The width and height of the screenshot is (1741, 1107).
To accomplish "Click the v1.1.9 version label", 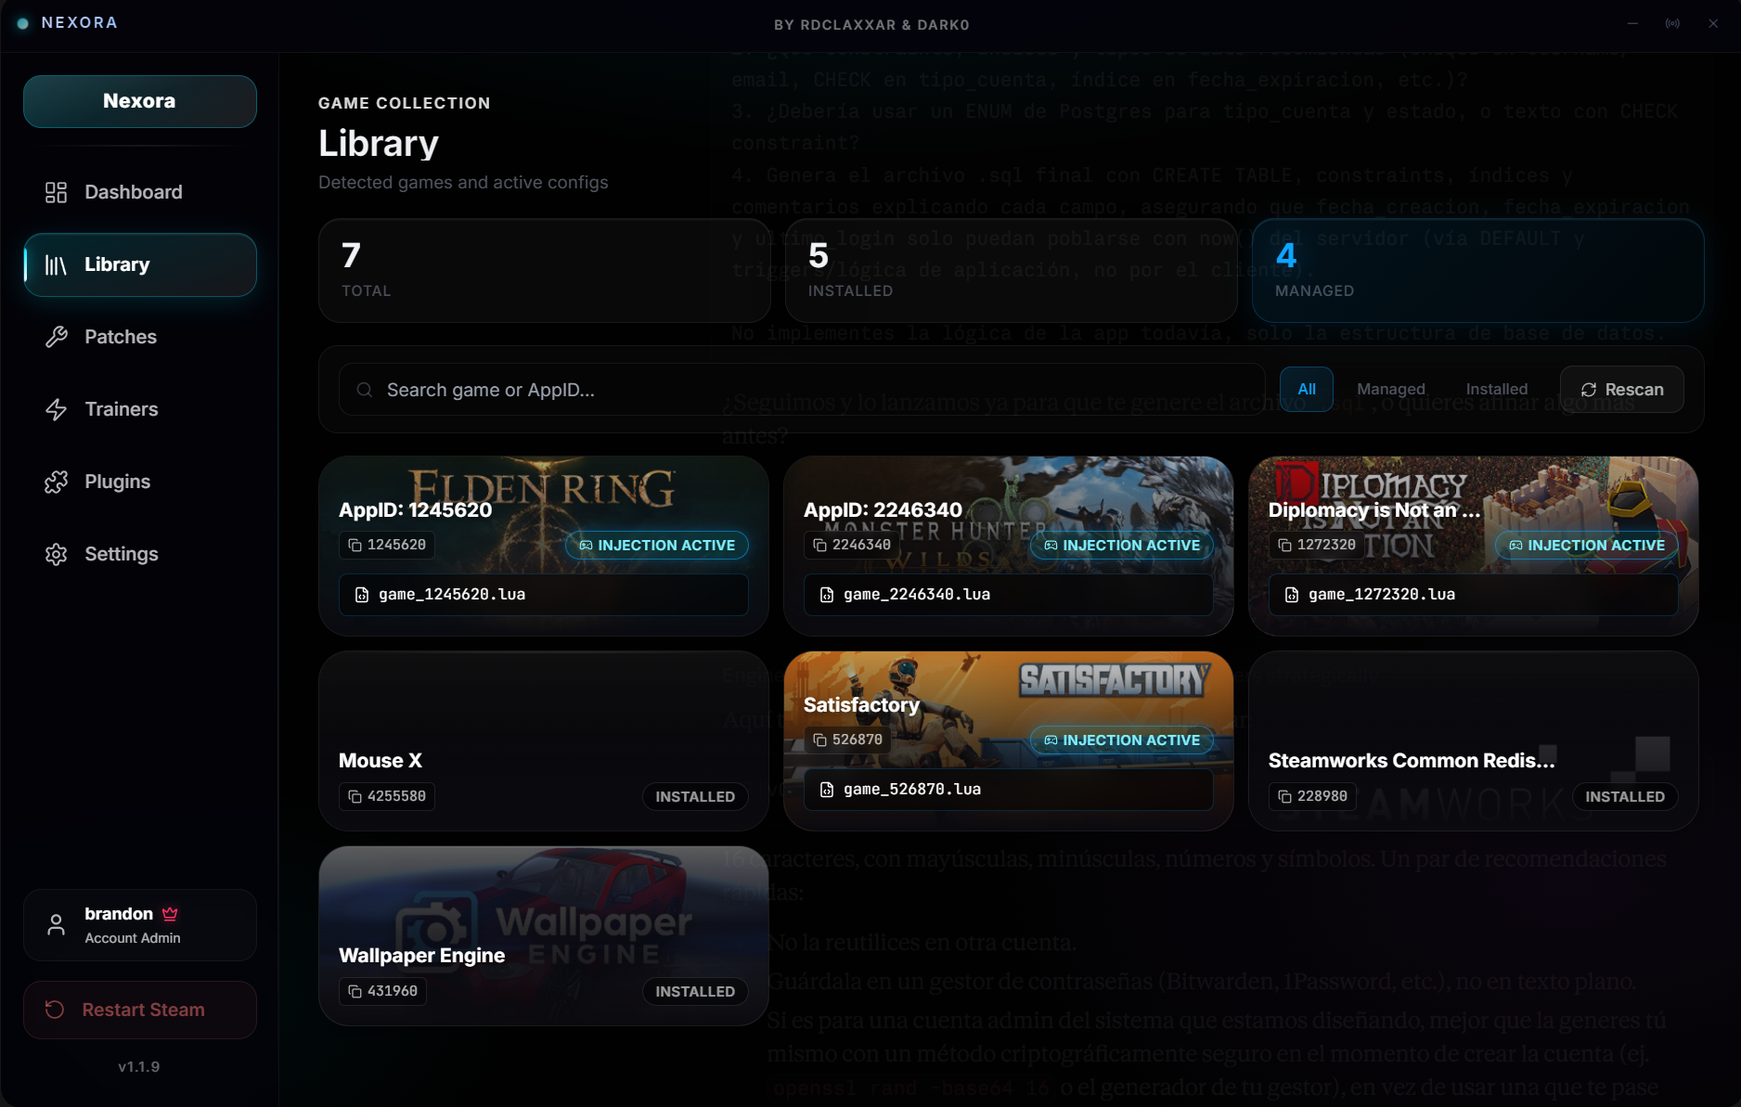I will 139,1067.
